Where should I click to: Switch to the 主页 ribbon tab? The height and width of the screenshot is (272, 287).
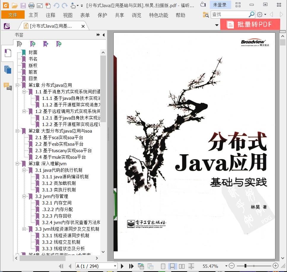tap(33, 15)
